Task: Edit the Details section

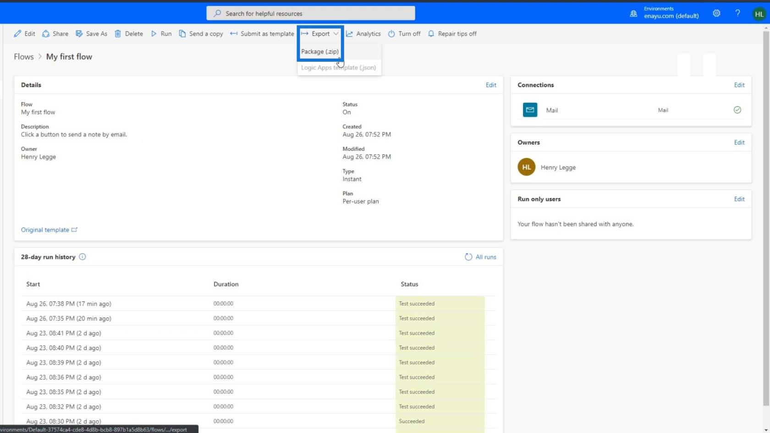Action: (491, 85)
